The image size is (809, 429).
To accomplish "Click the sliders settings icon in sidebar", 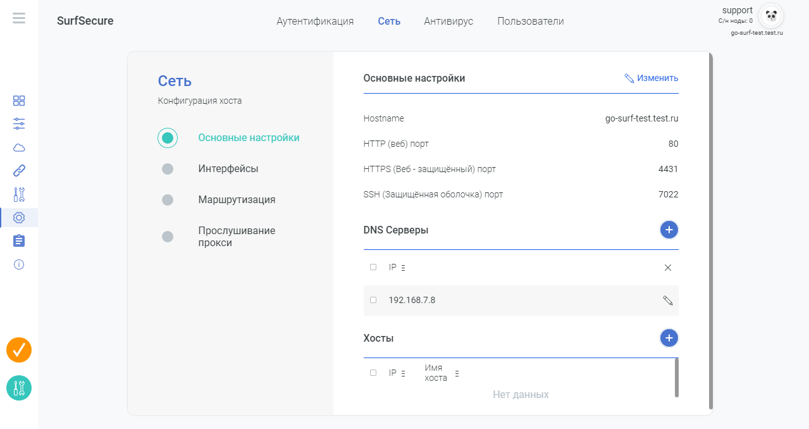I will click(19, 123).
